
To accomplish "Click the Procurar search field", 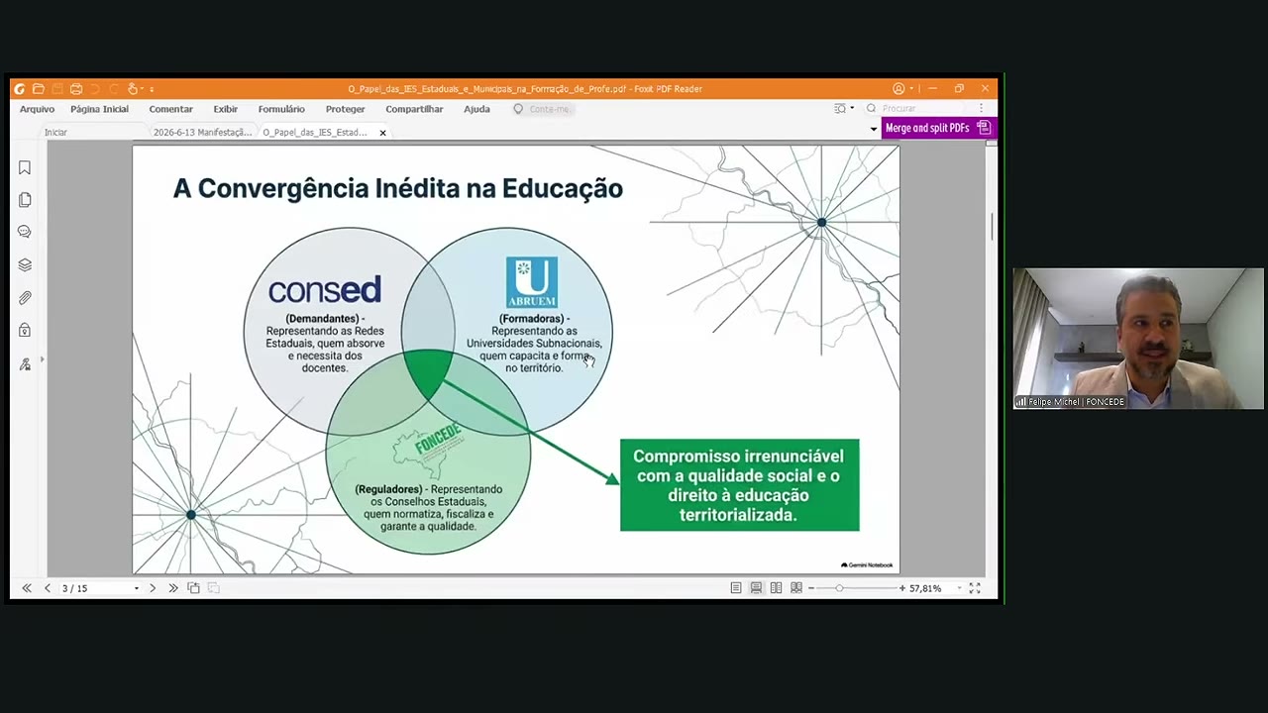I will coord(916,109).
